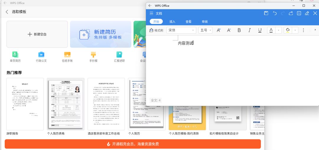Click the orange 开通稻壳会员 button

[133, 144]
